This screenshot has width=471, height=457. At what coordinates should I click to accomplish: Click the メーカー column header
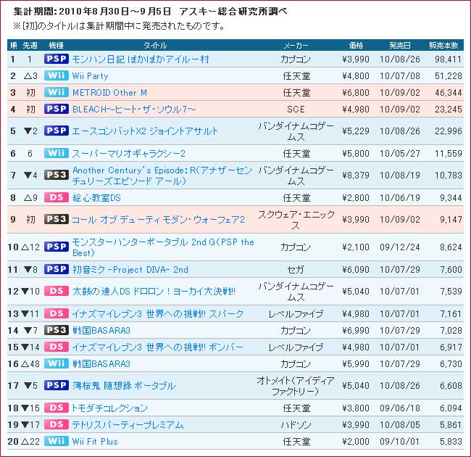296,46
